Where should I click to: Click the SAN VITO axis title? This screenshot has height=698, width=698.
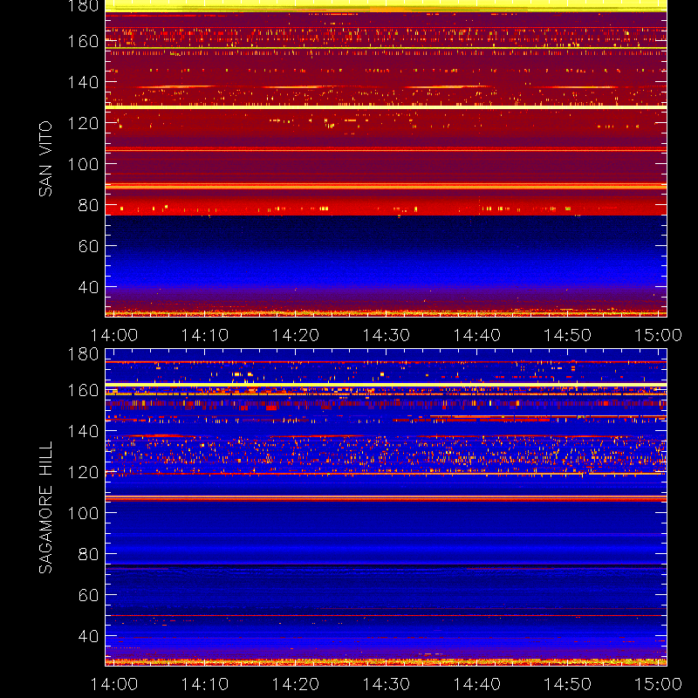click(45, 159)
